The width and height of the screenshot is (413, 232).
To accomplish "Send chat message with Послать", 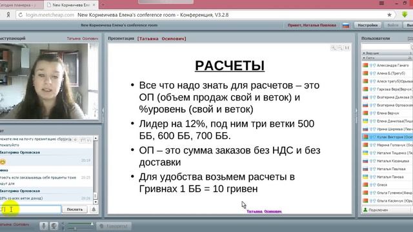I will click(x=75, y=209).
